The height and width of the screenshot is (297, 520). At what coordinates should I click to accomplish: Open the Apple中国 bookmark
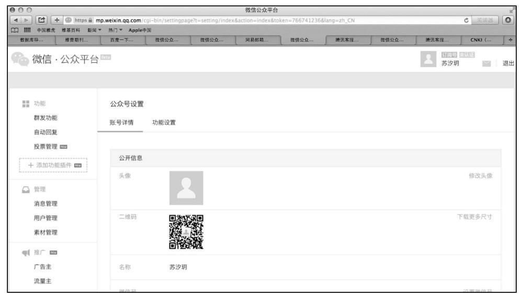tap(140, 30)
